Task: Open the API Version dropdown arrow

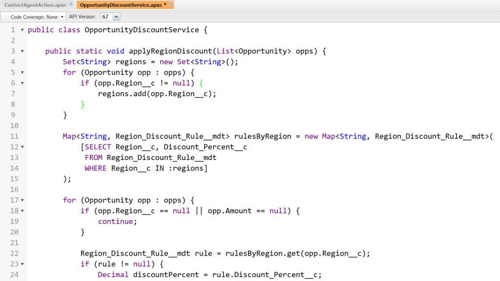Action: click(116, 17)
